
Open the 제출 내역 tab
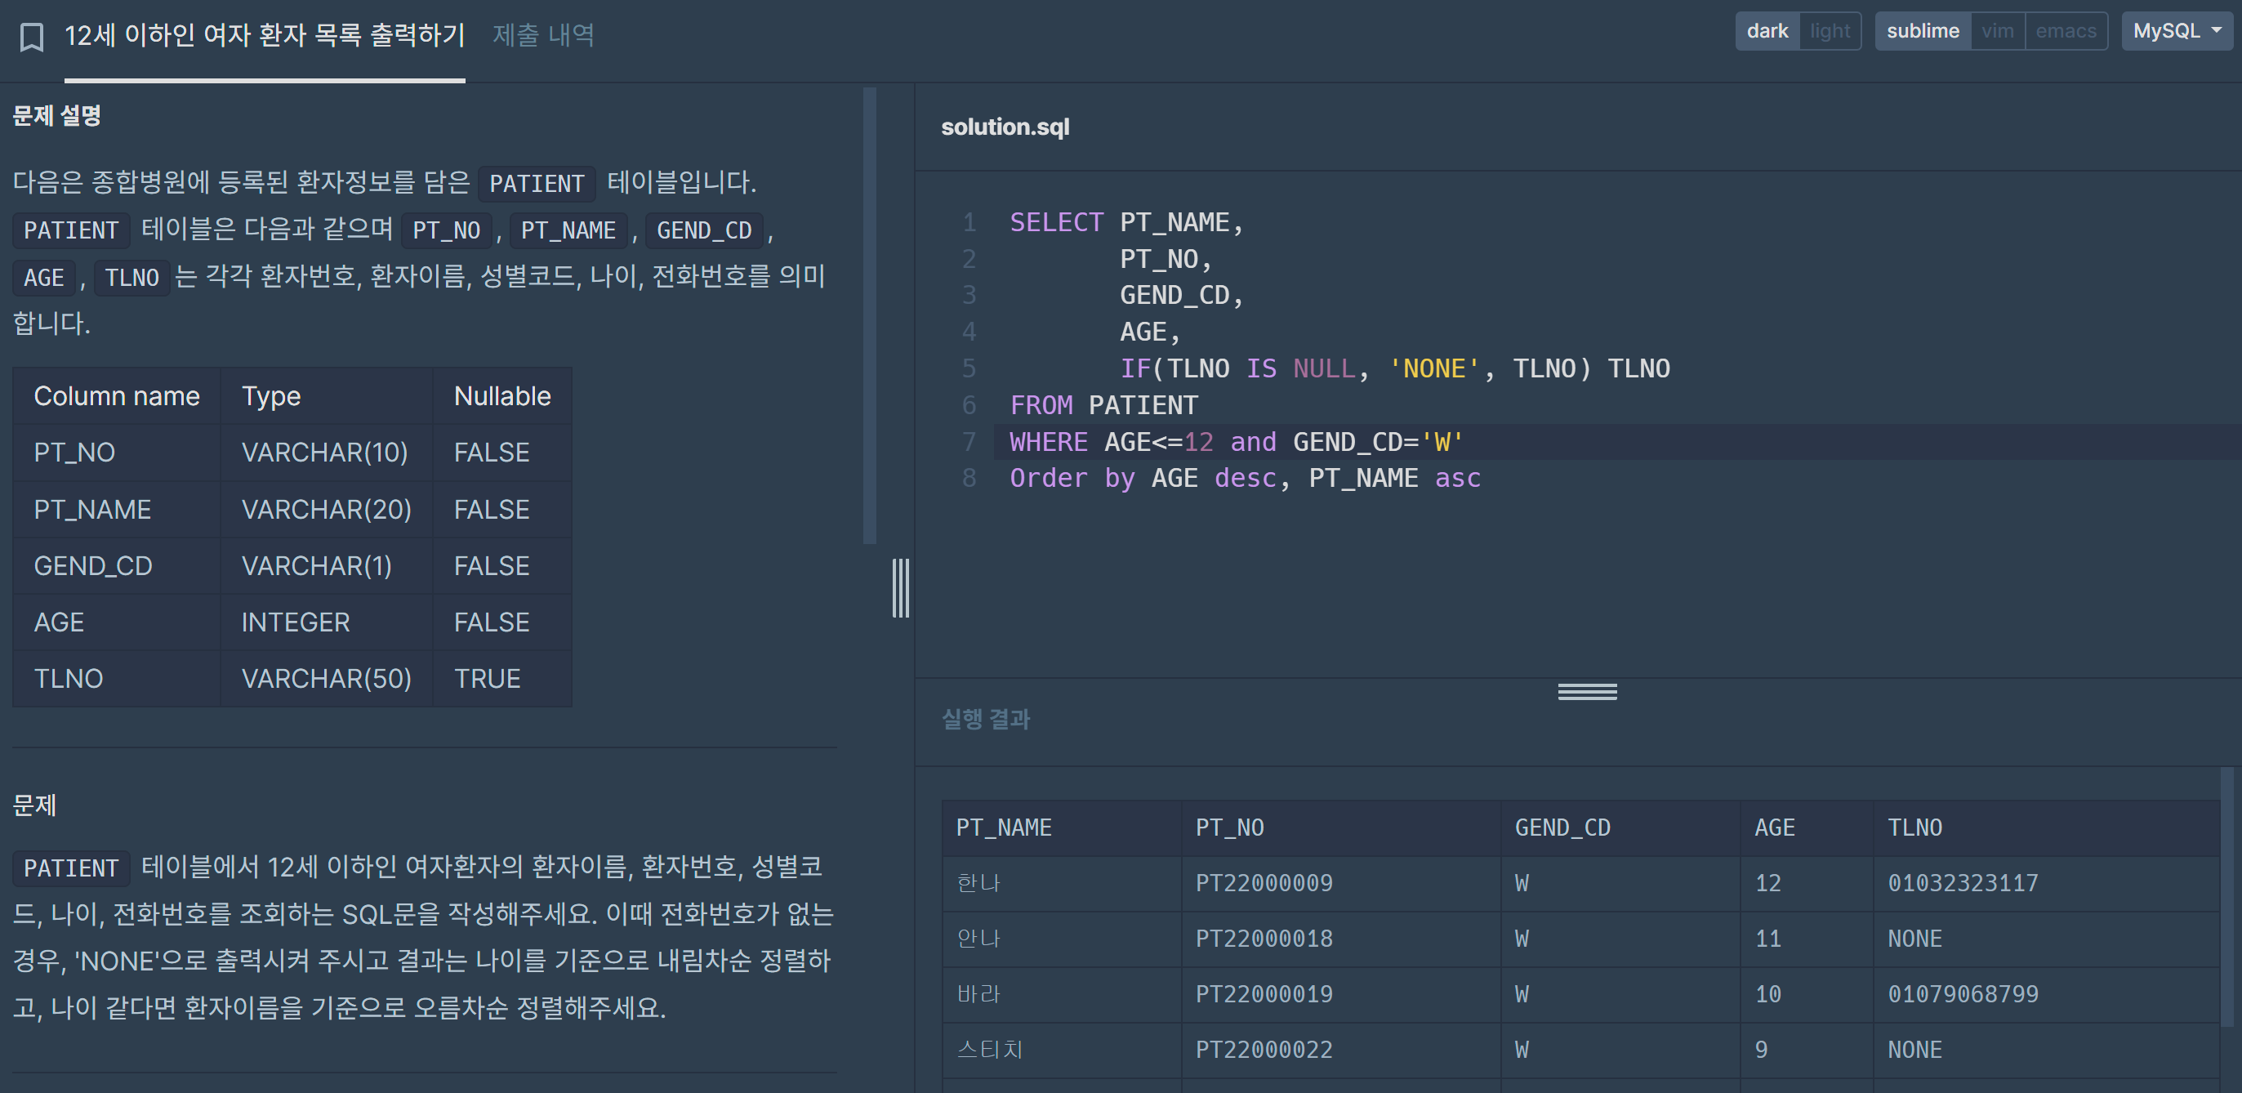pyautogui.click(x=543, y=35)
